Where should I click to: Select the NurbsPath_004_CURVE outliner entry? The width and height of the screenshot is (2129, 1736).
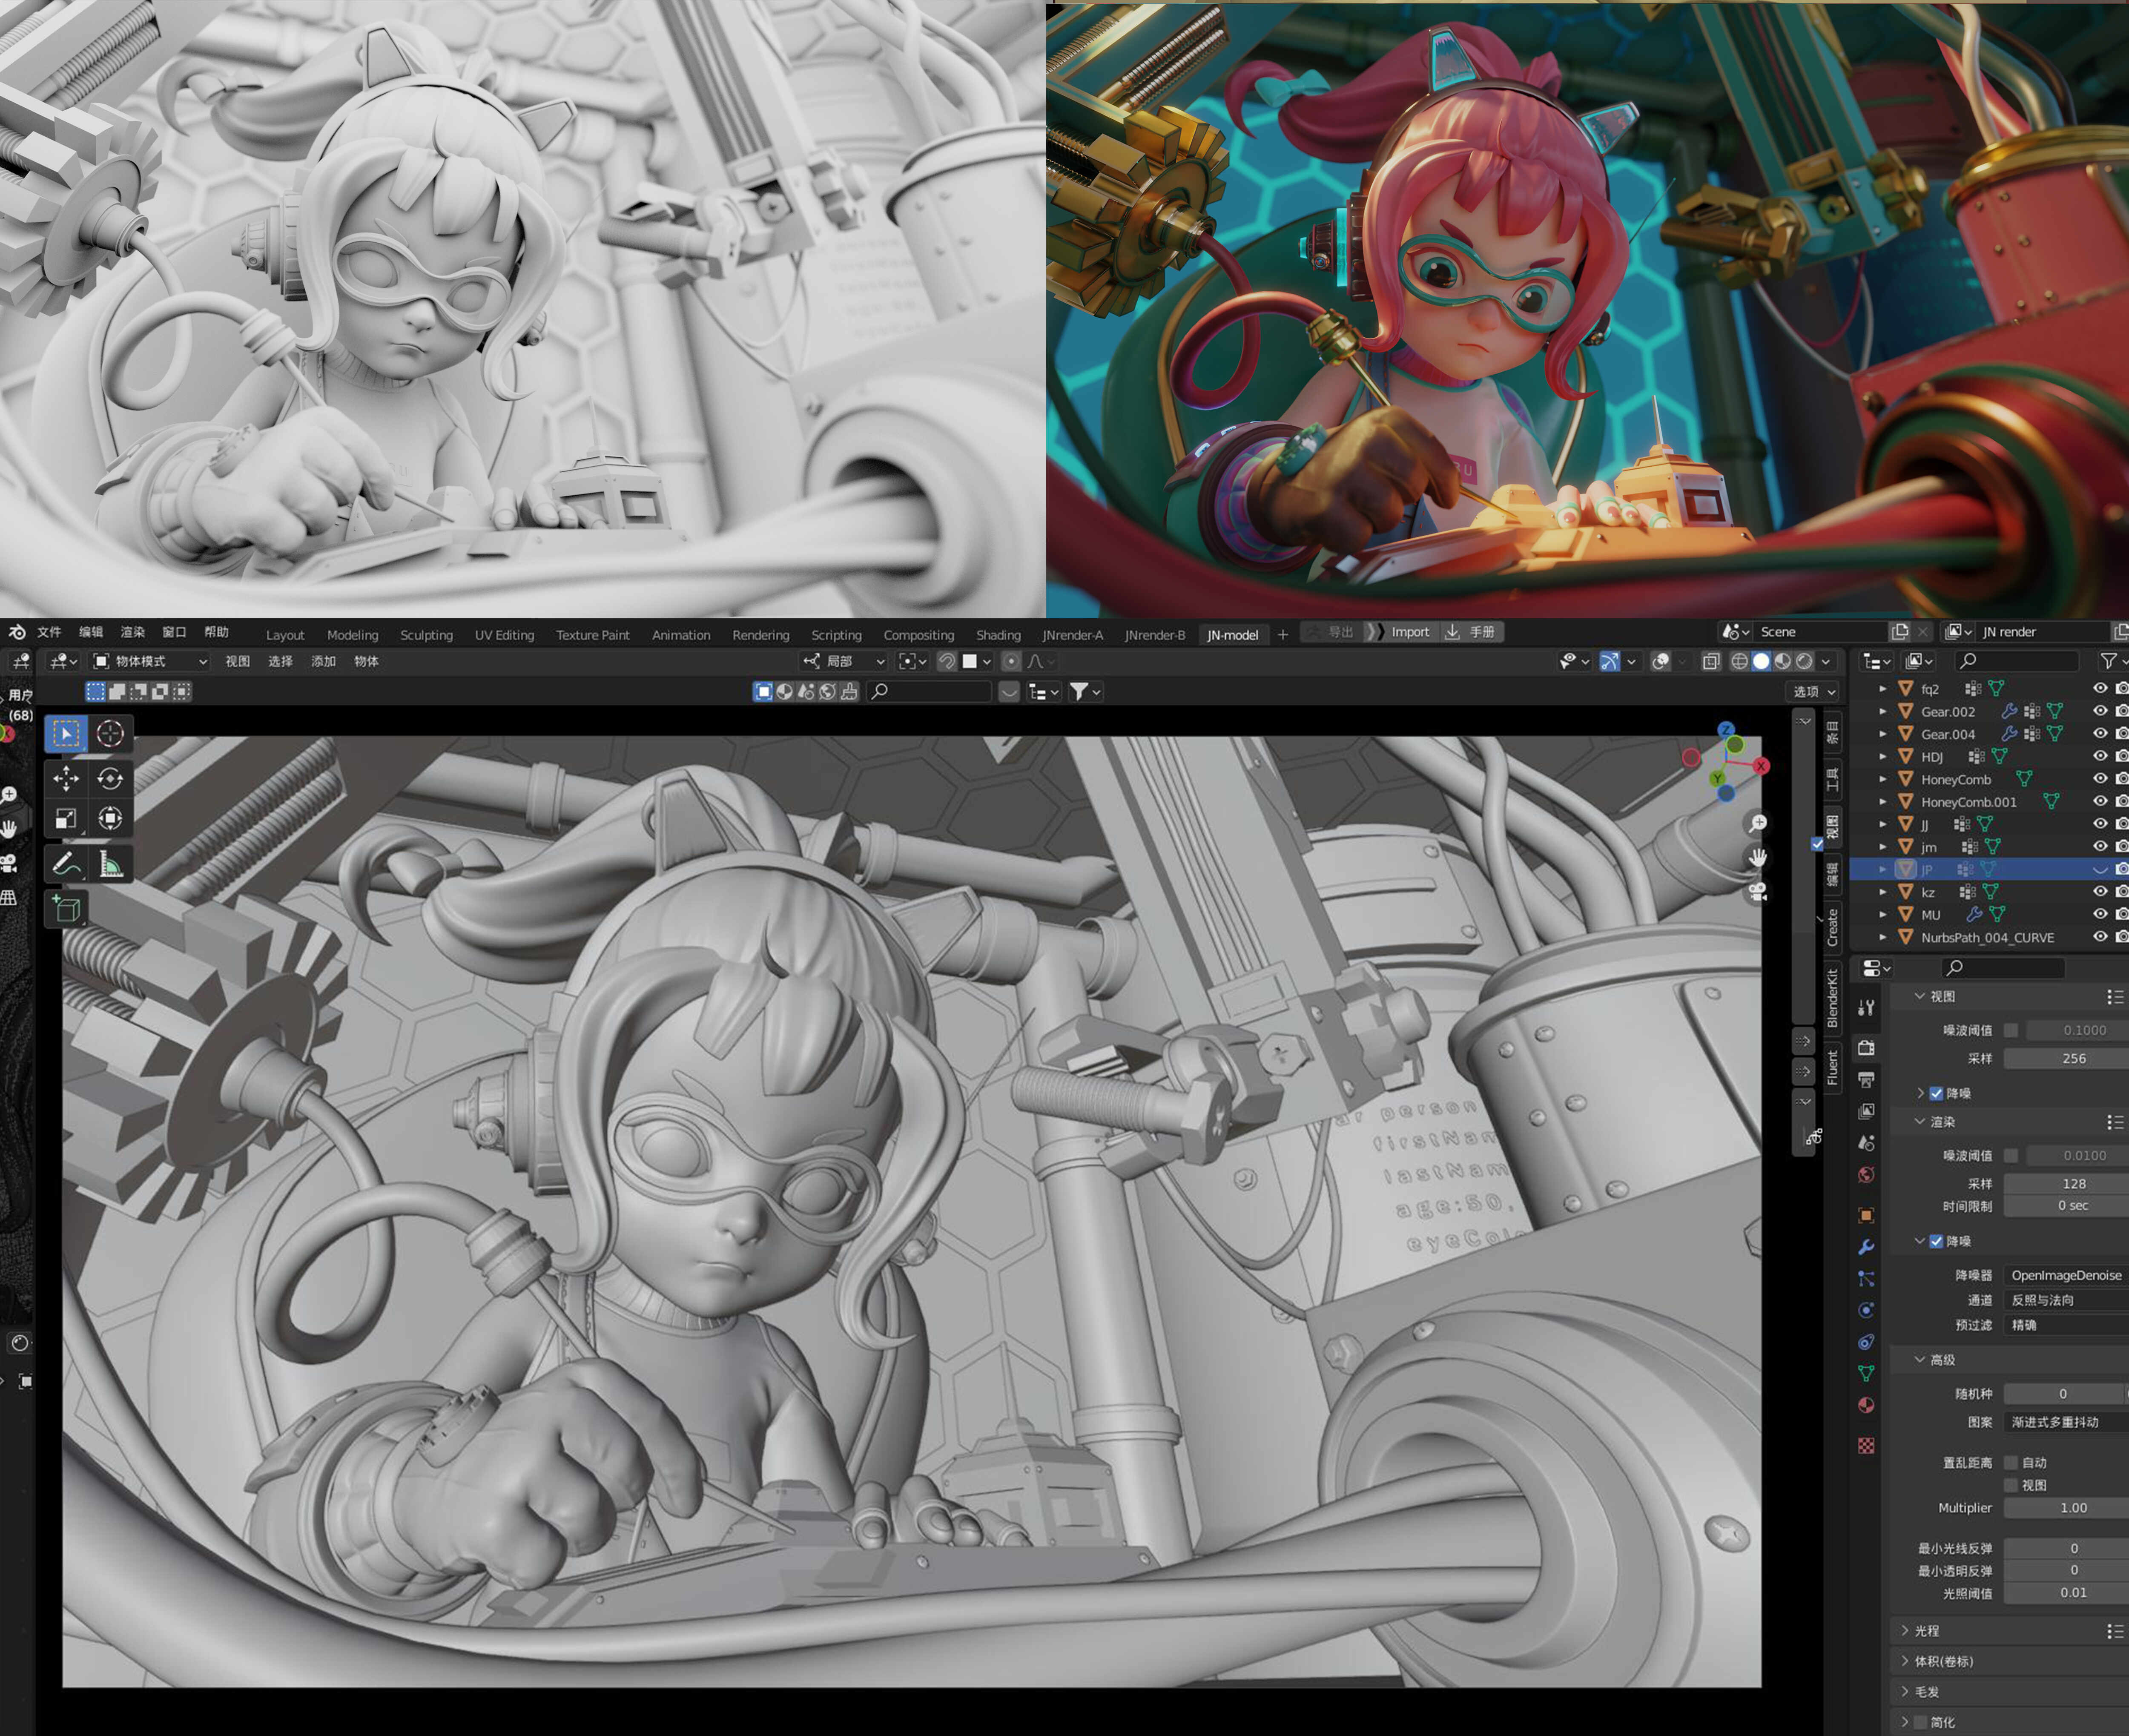(x=1987, y=937)
